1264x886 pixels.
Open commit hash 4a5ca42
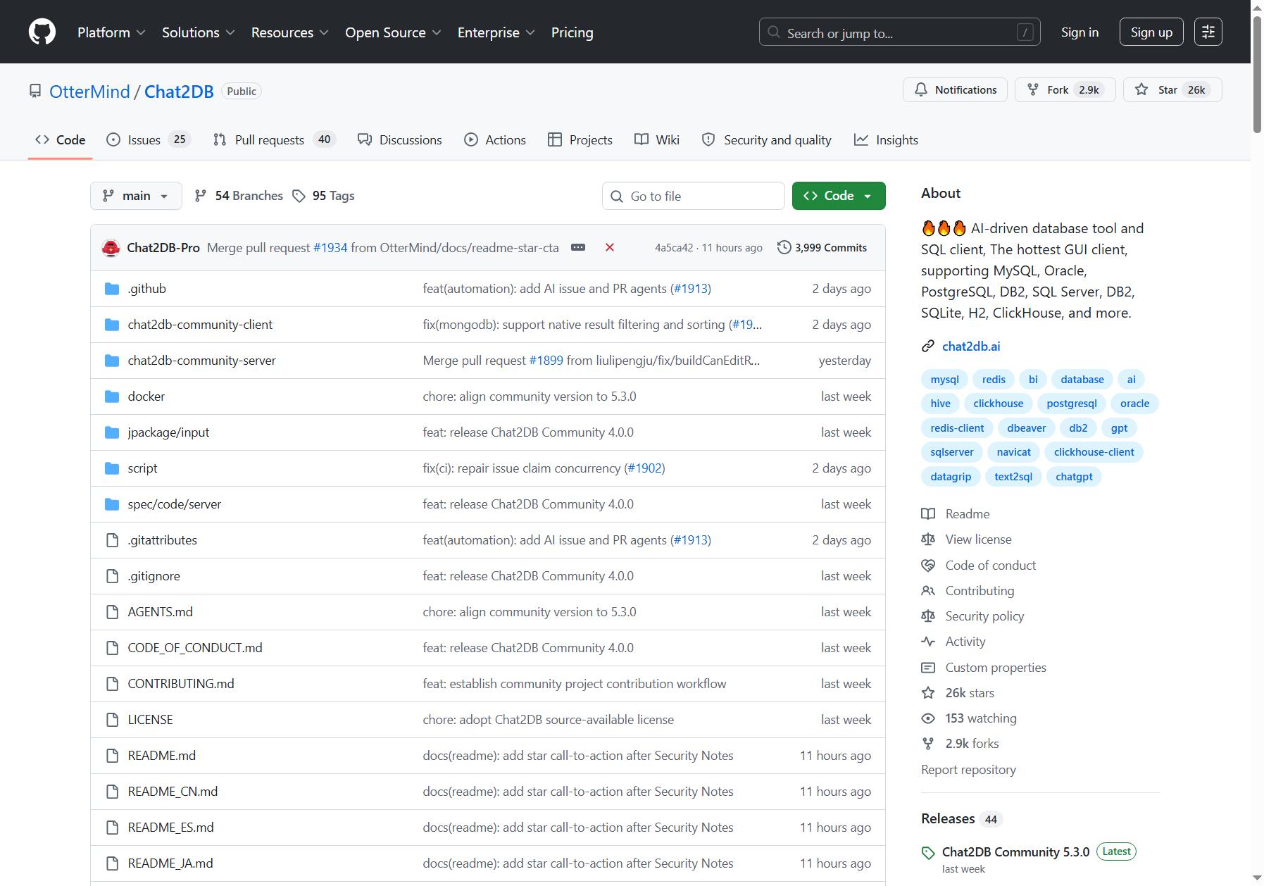[x=673, y=248]
